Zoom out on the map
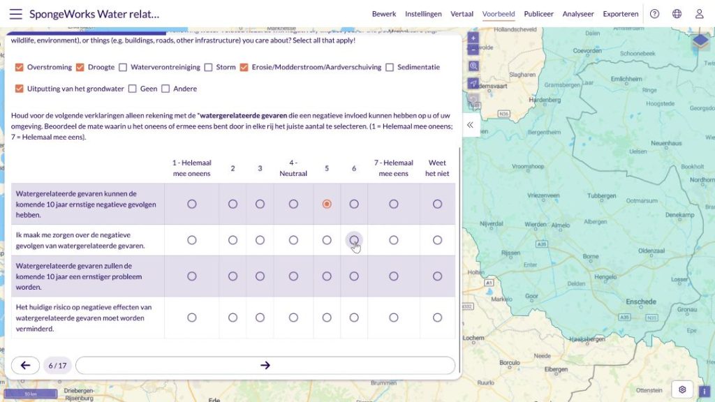Viewport: 715px width, 402px height. pos(473,50)
